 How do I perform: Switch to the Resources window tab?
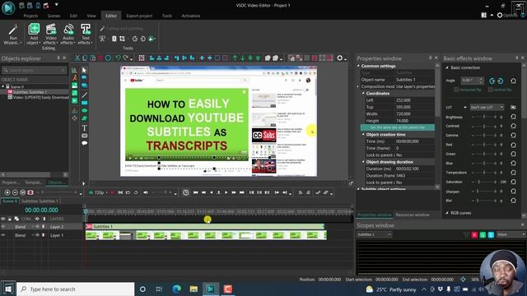(x=412, y=215)
